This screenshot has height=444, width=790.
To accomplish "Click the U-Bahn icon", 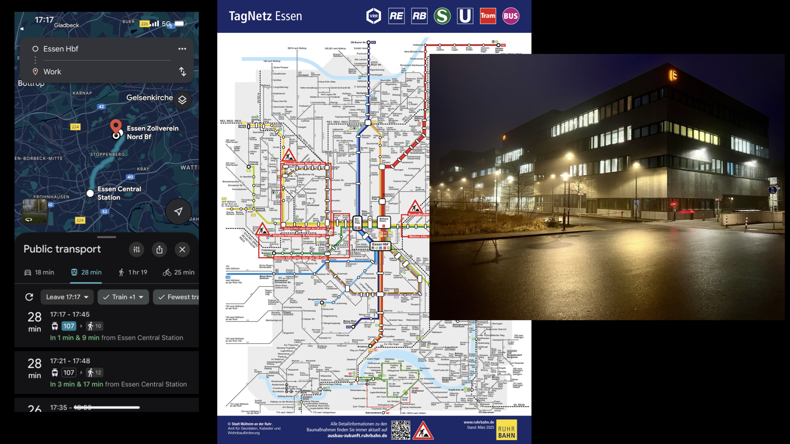I will click(465, 16).
